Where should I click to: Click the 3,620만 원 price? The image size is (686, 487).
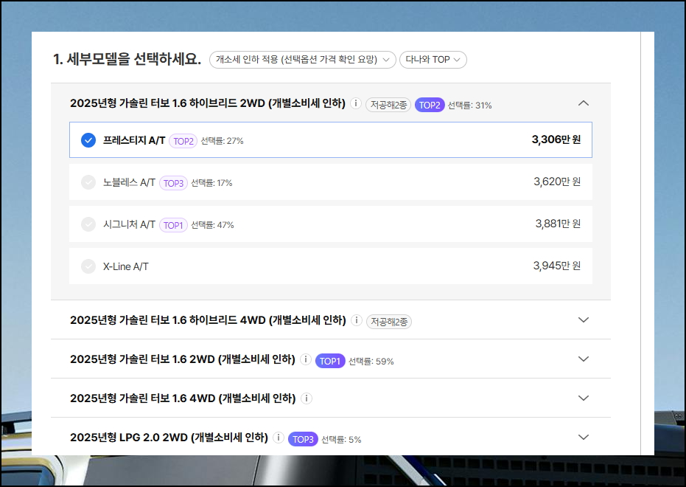coord(557,182)
